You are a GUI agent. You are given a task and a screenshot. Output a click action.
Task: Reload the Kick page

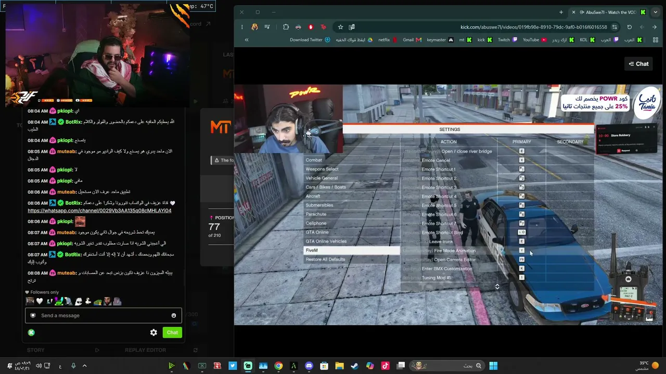630,27
